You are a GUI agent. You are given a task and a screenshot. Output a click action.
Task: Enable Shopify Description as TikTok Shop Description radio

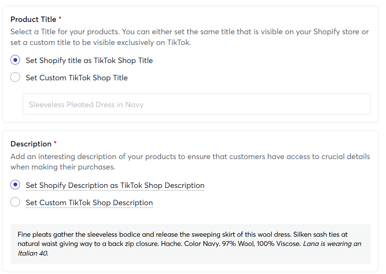pos(15,185)
